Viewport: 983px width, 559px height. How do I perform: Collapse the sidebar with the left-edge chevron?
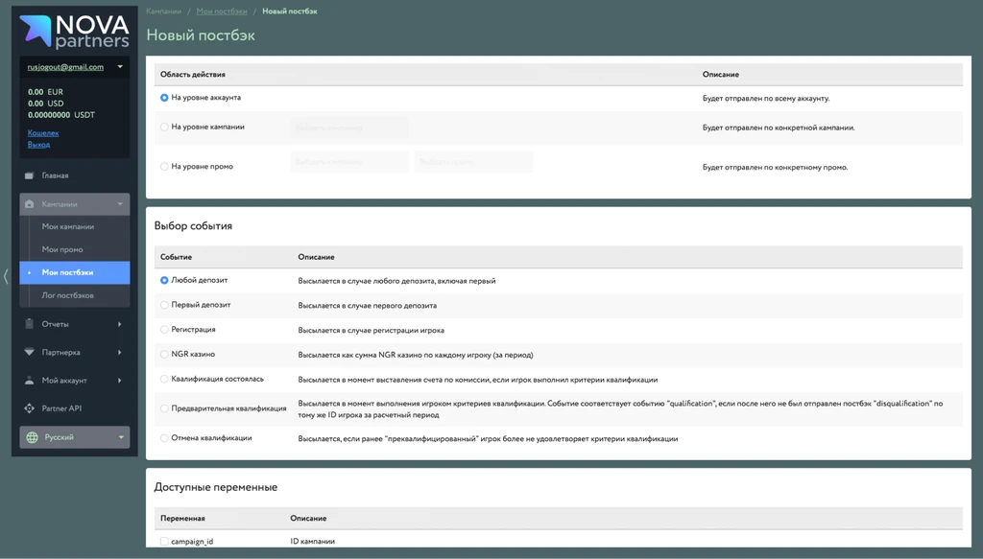[6, 276]
